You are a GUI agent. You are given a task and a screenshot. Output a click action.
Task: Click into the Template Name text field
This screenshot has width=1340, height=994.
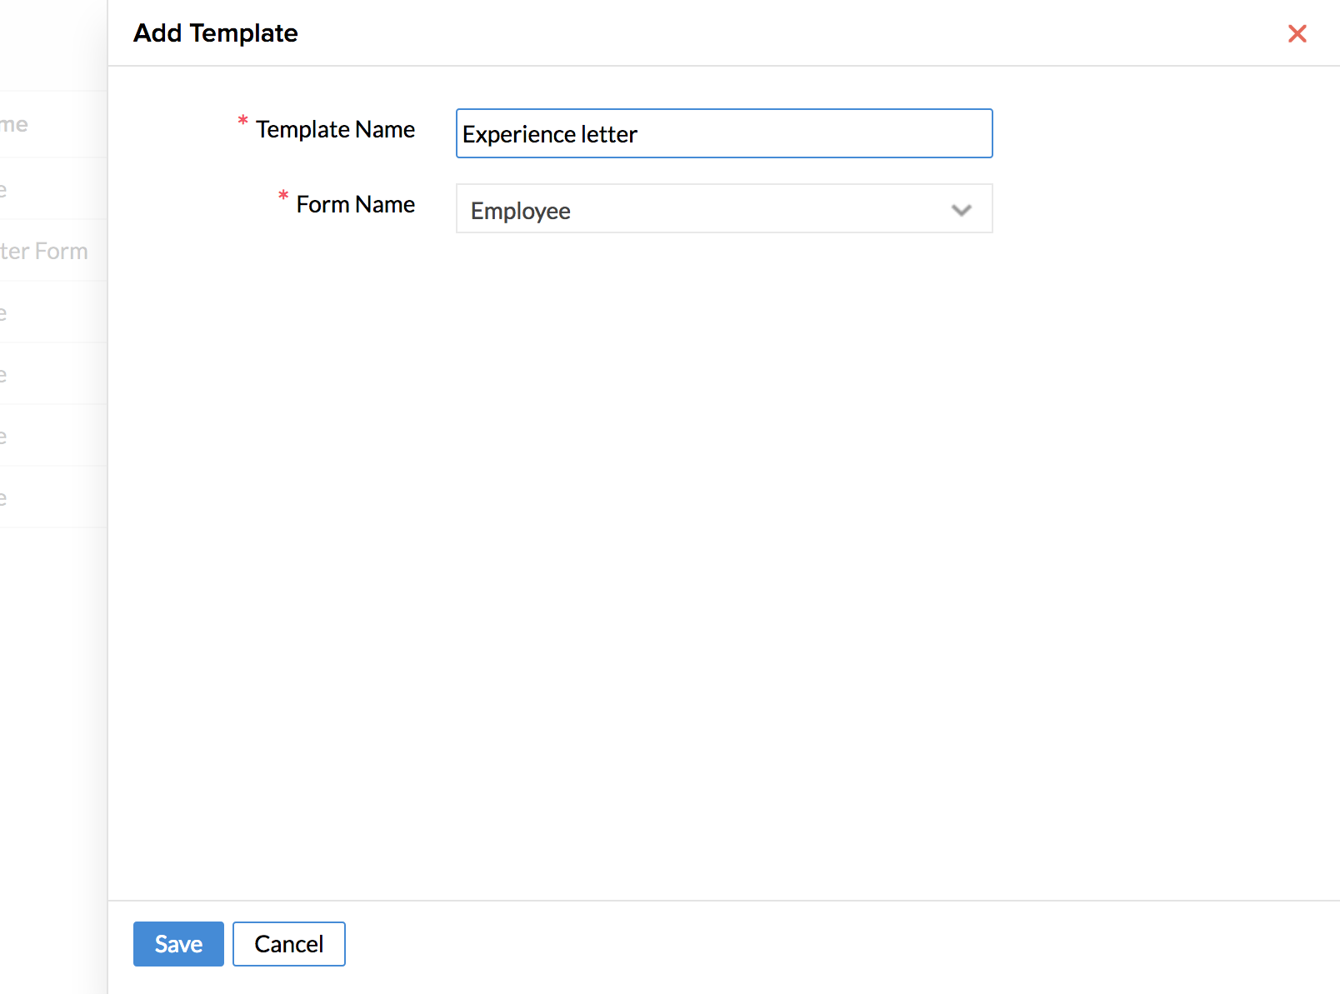pos(723,133)
